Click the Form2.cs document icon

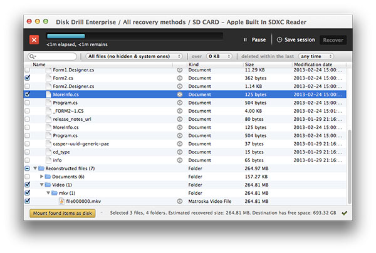click(x=49, y=78)
